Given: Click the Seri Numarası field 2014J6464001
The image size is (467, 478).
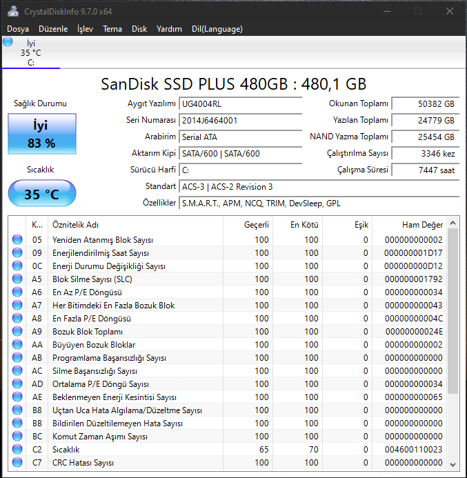Looking at the screenshot, I should (x=241, y=121).
